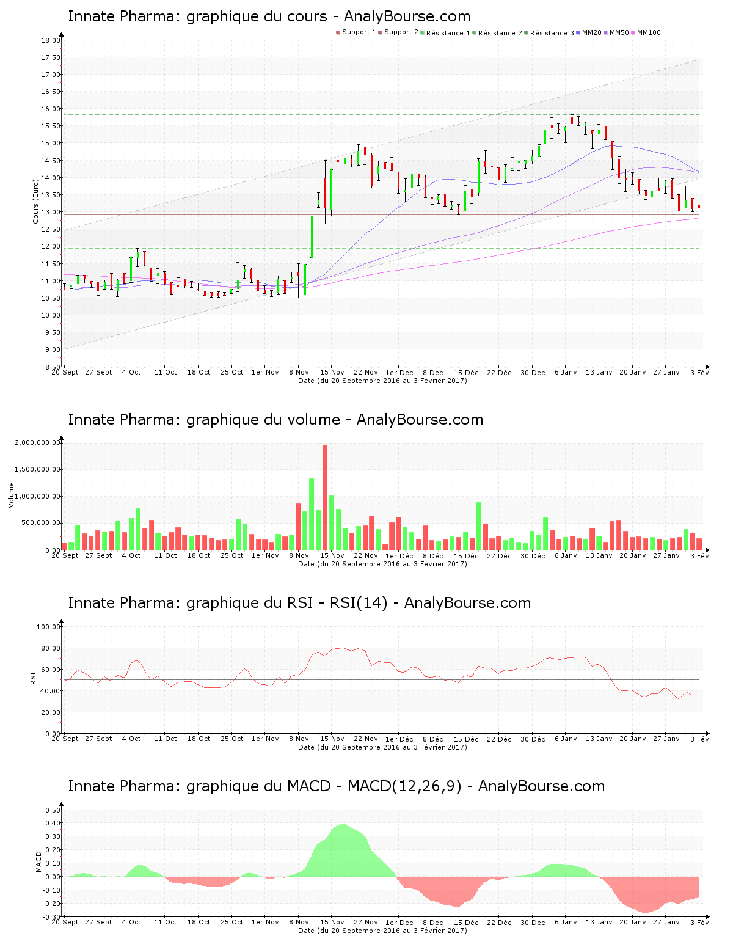Viewport: 733px width, 947px height.
Task: Click the tall green candlestick after 8 Nov
Action: tap(312, 236)
